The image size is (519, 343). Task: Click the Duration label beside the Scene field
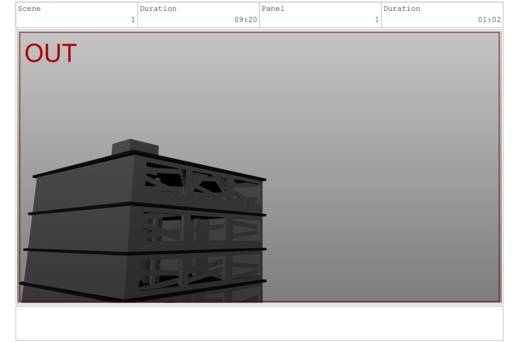[x=158, y=9]
